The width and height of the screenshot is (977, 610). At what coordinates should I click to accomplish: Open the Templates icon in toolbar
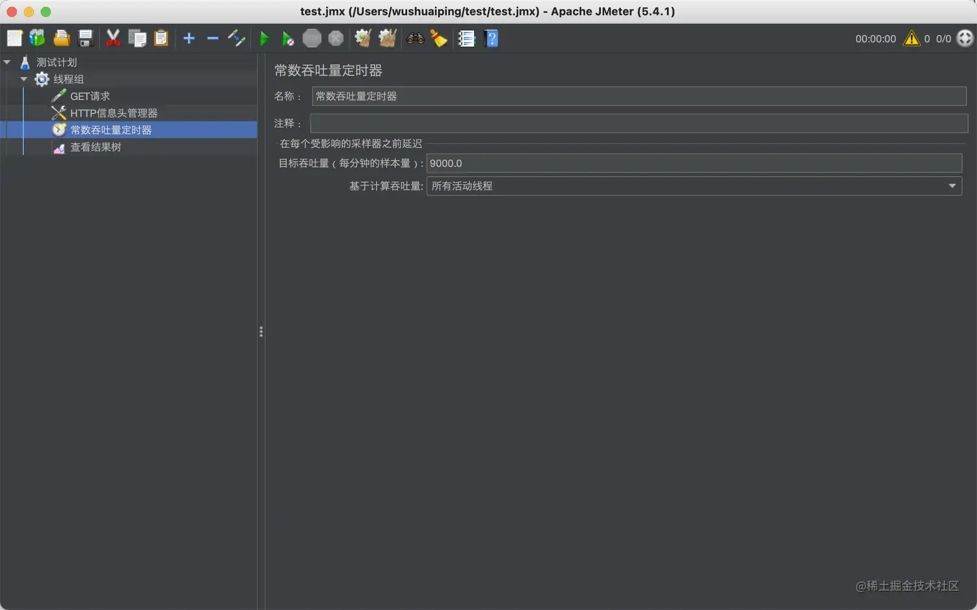[37, 39]
